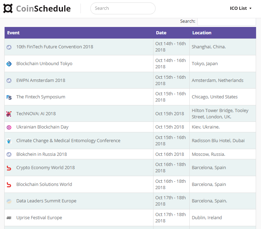Select the Dublin, Ireland location cell

[x=223, y=217]
